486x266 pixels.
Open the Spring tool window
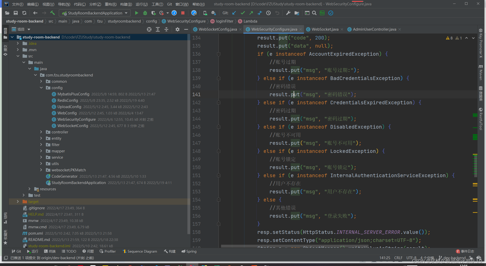[189, 251]
